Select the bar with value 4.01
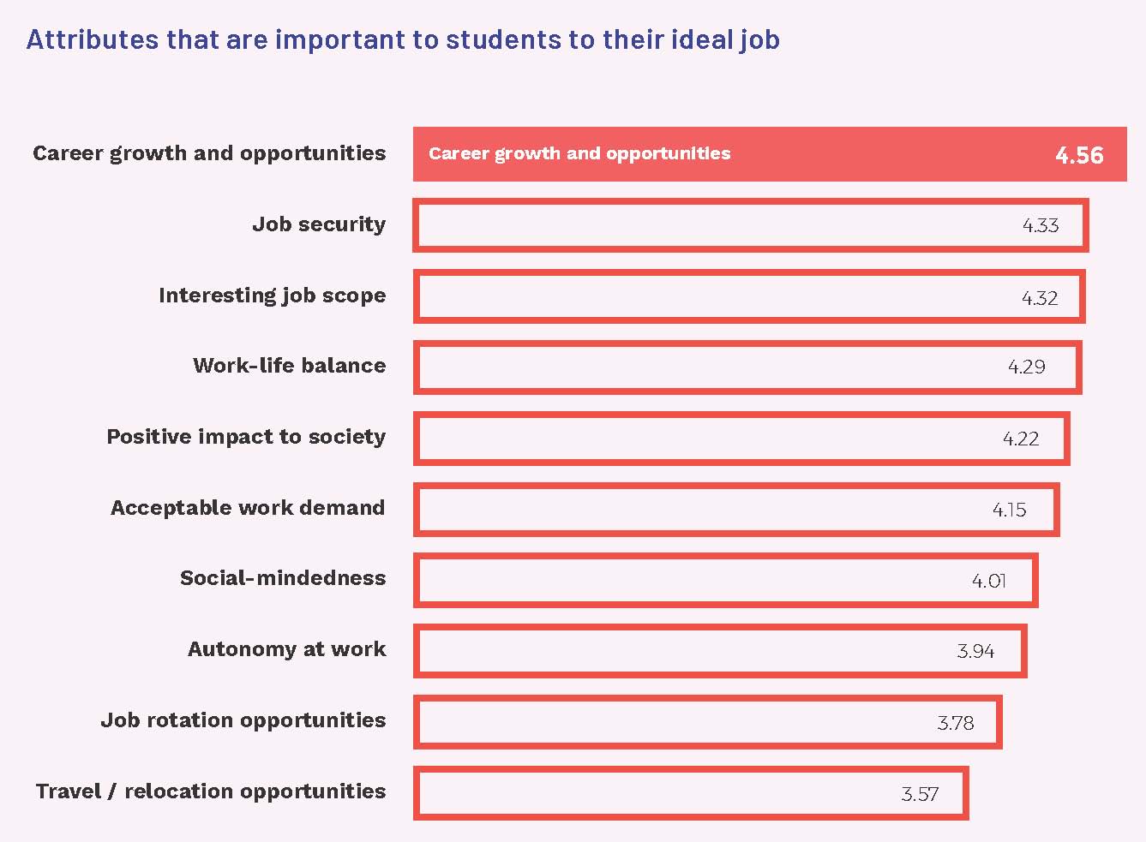The image size is (1146, 842). point(726,581)
